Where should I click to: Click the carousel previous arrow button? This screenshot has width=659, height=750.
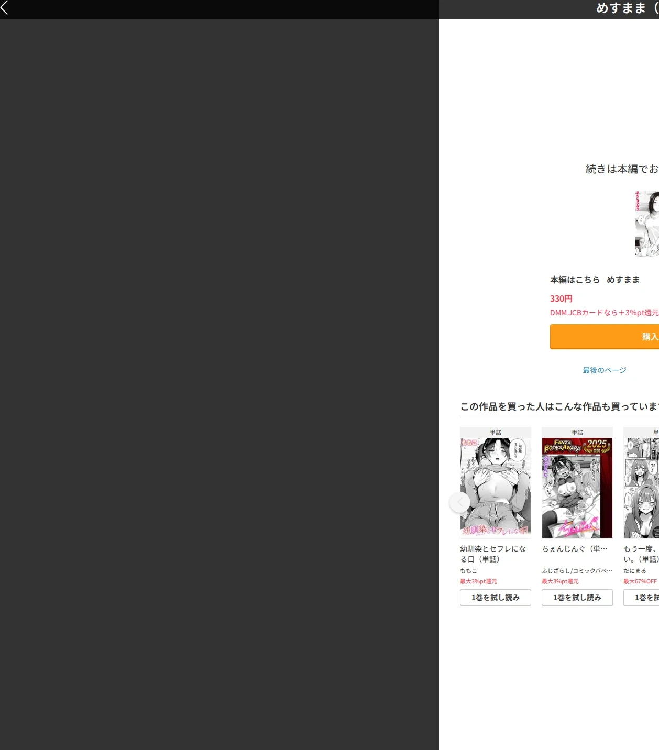click(460, 502)
